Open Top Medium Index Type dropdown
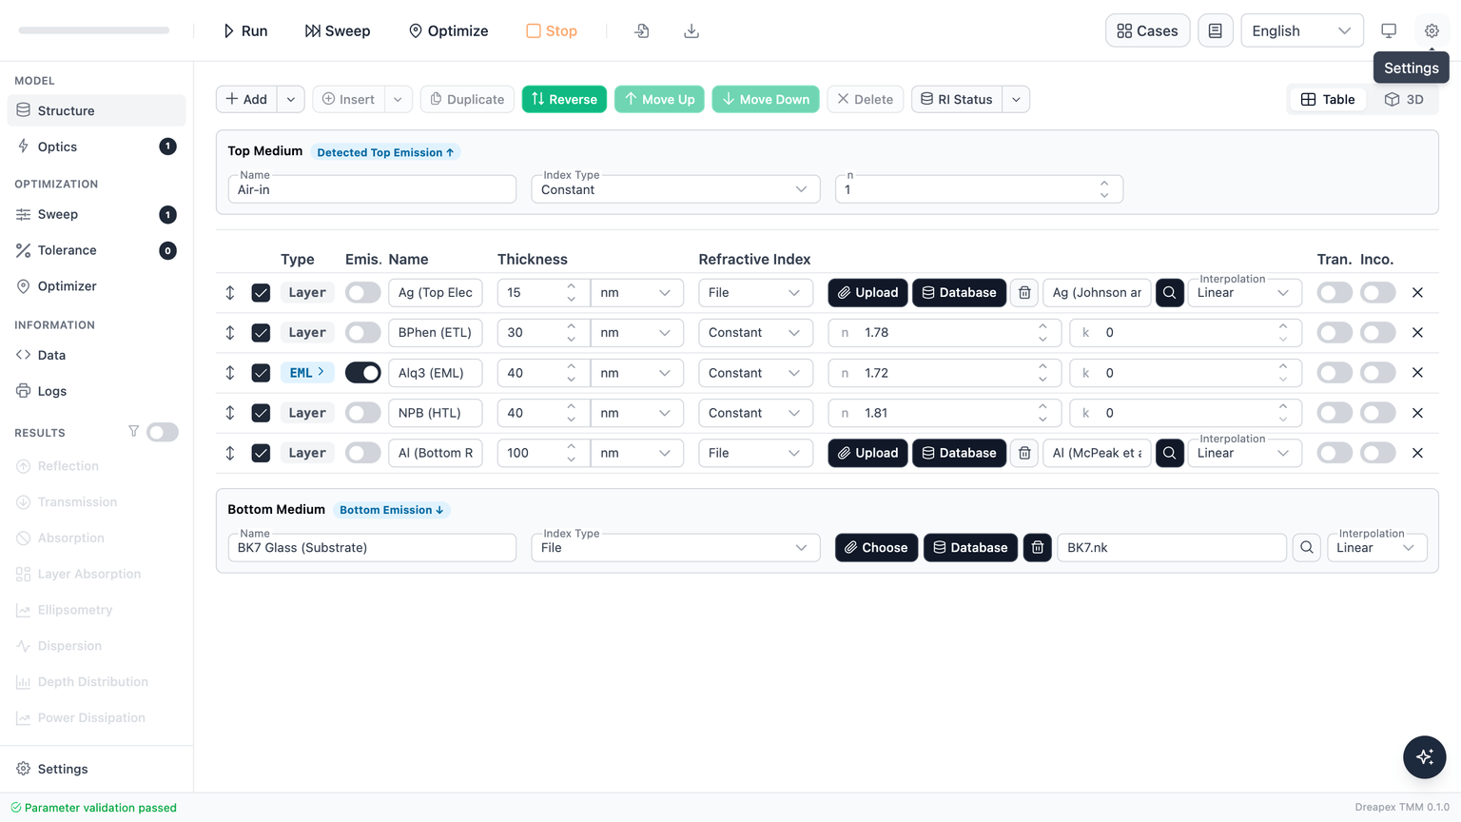 [x=674, y=189]
